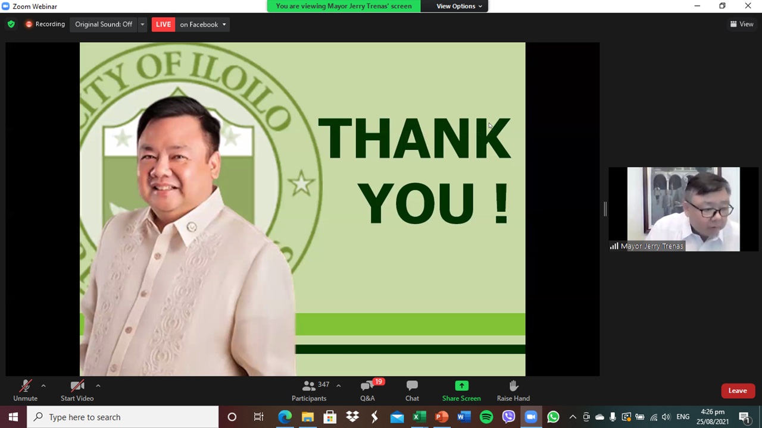Image resolution: width=762 pixels, height=428 pixels.
Task: Expand the Original Sound dropdown arrow
Action: (142, 24)
